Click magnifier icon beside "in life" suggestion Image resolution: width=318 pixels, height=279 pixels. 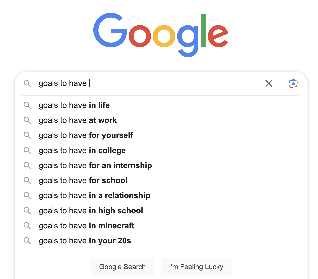[x=27, y=105]
